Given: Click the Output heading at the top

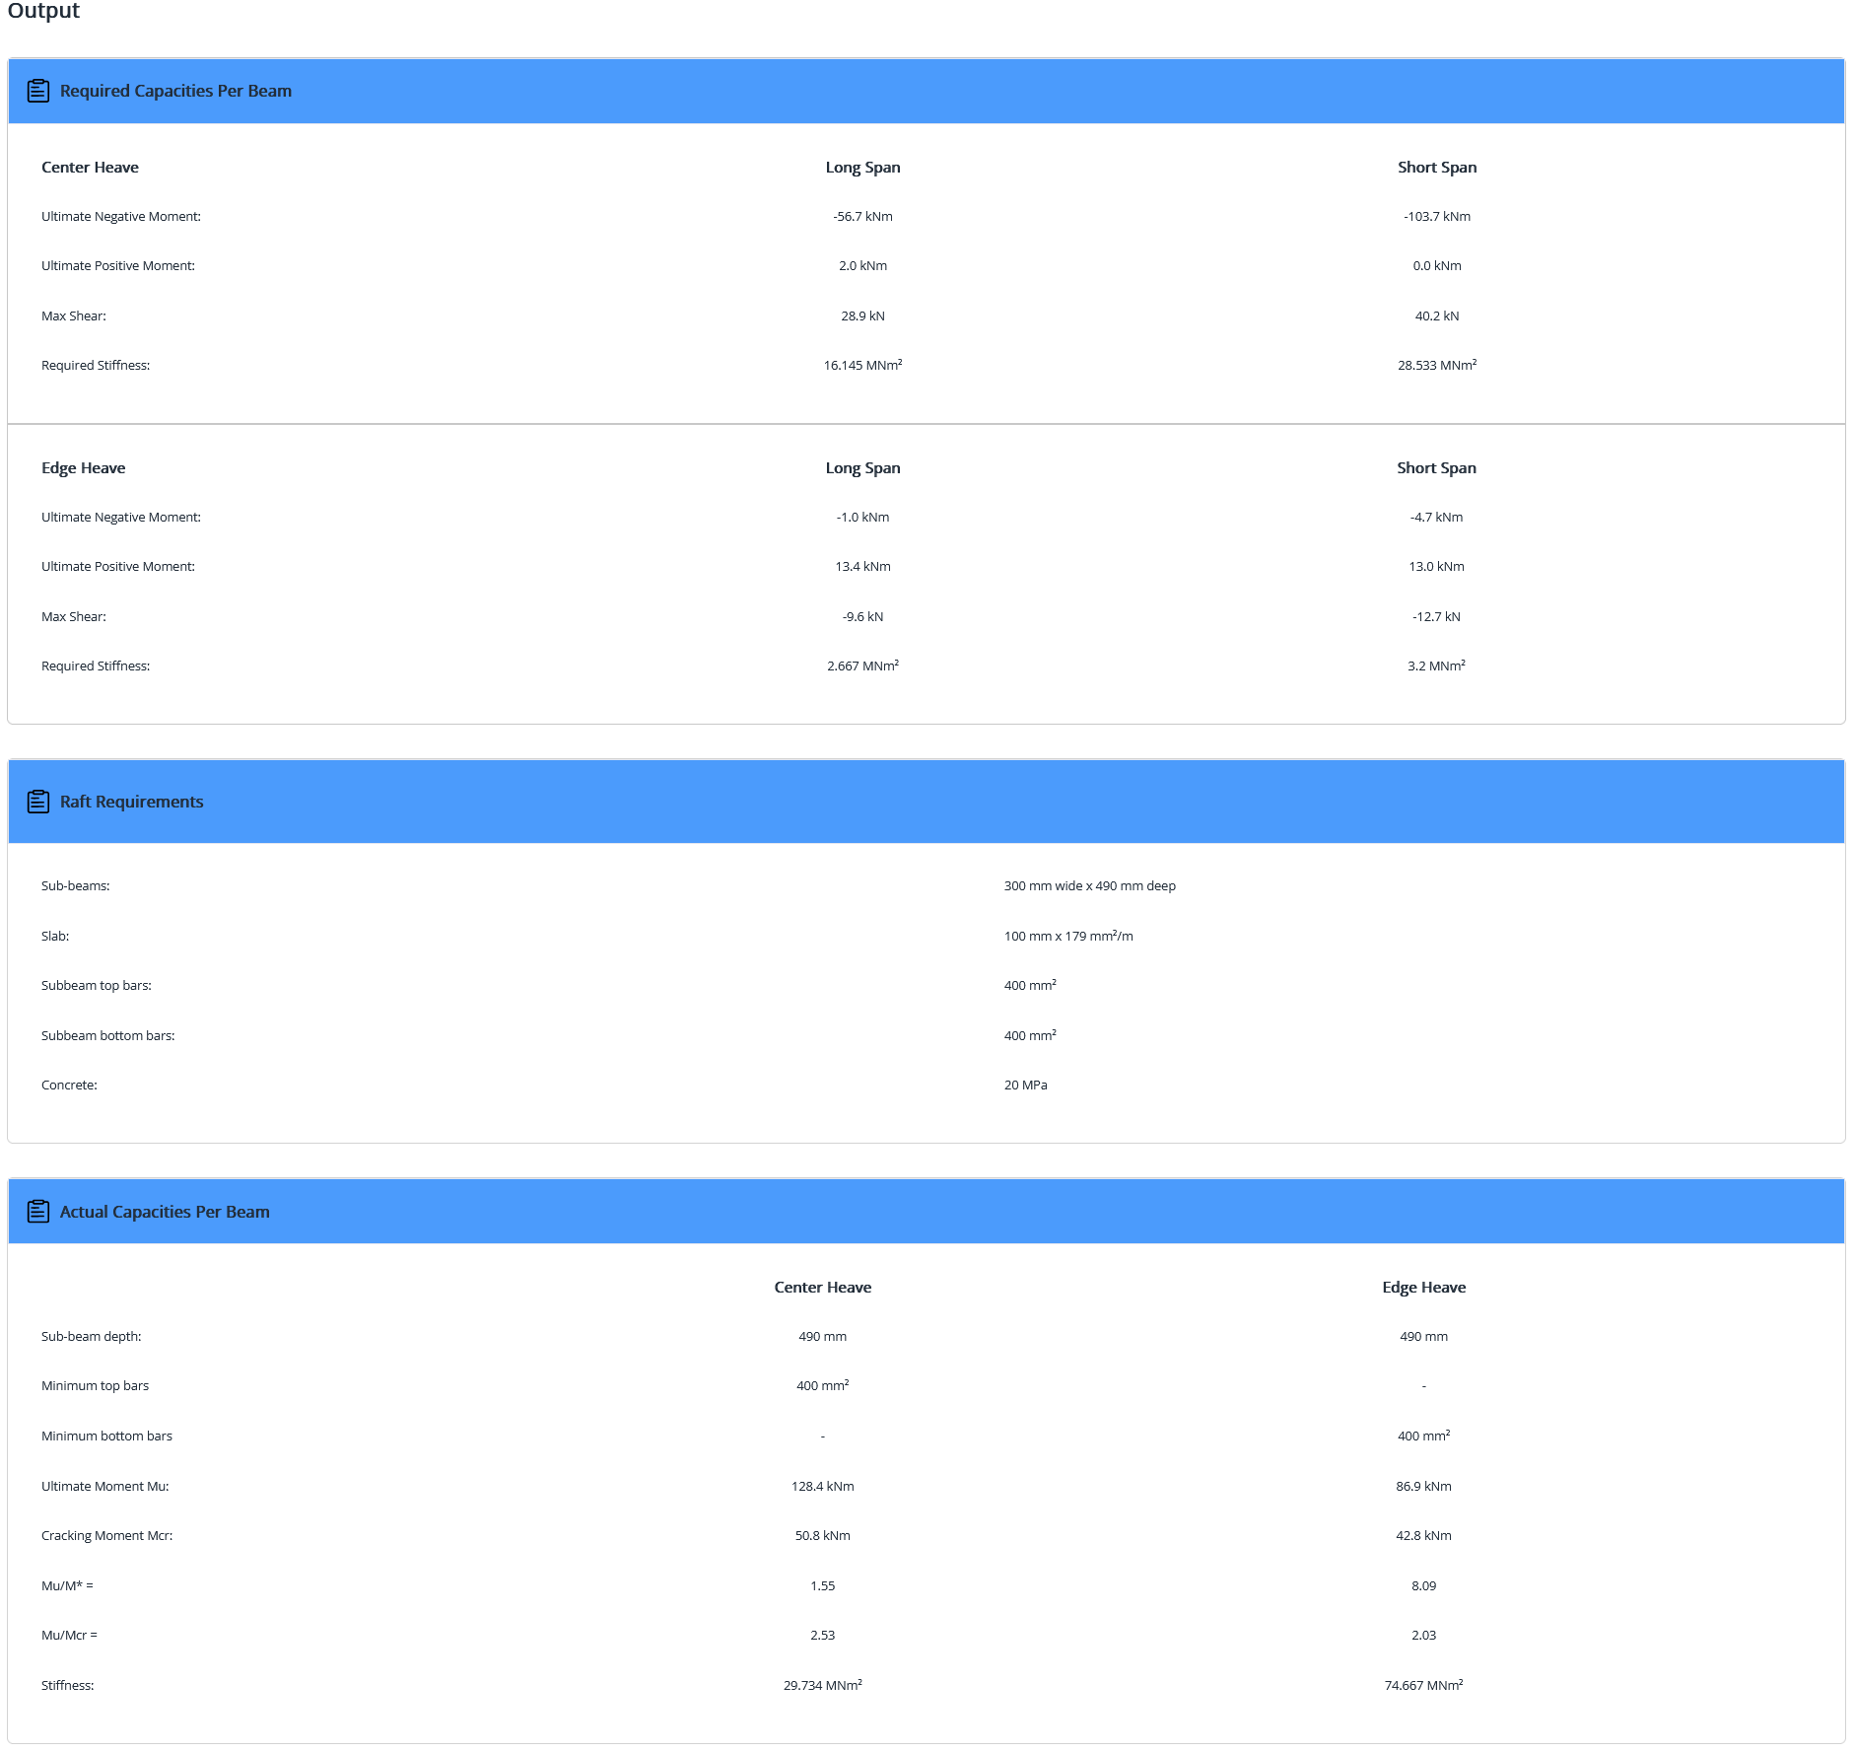Looking at the screenshot, I should (x=43, y=11).
